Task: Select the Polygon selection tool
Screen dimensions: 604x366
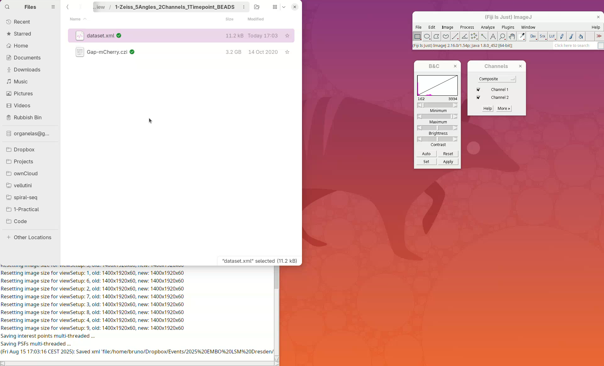Action: point(436,37)
